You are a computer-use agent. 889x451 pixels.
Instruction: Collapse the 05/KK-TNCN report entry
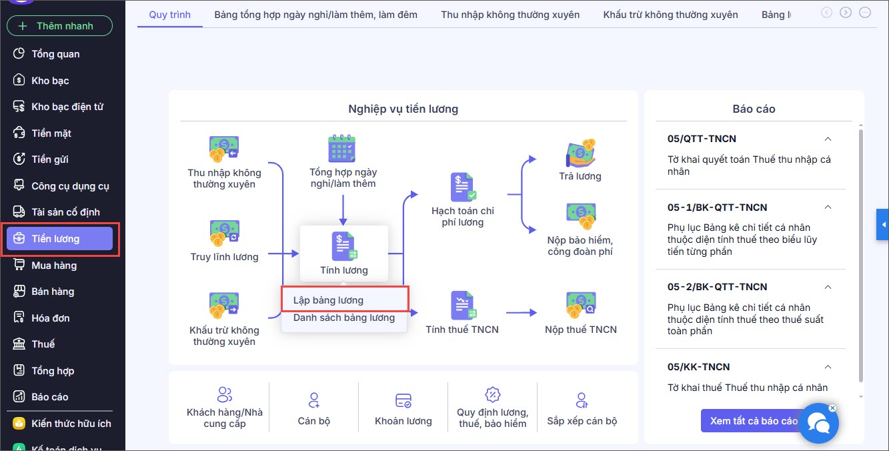point(828,367)
